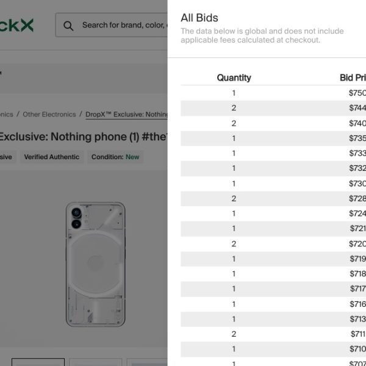The height and width of the screenshot is (366, 366).
Task: Select the $750 bid row
Action: (273, 93)
